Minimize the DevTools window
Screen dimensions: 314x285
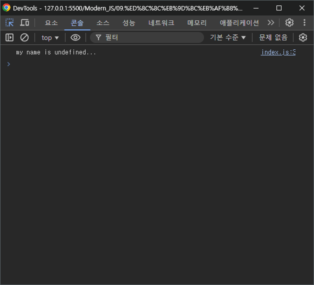click(256, 8)
